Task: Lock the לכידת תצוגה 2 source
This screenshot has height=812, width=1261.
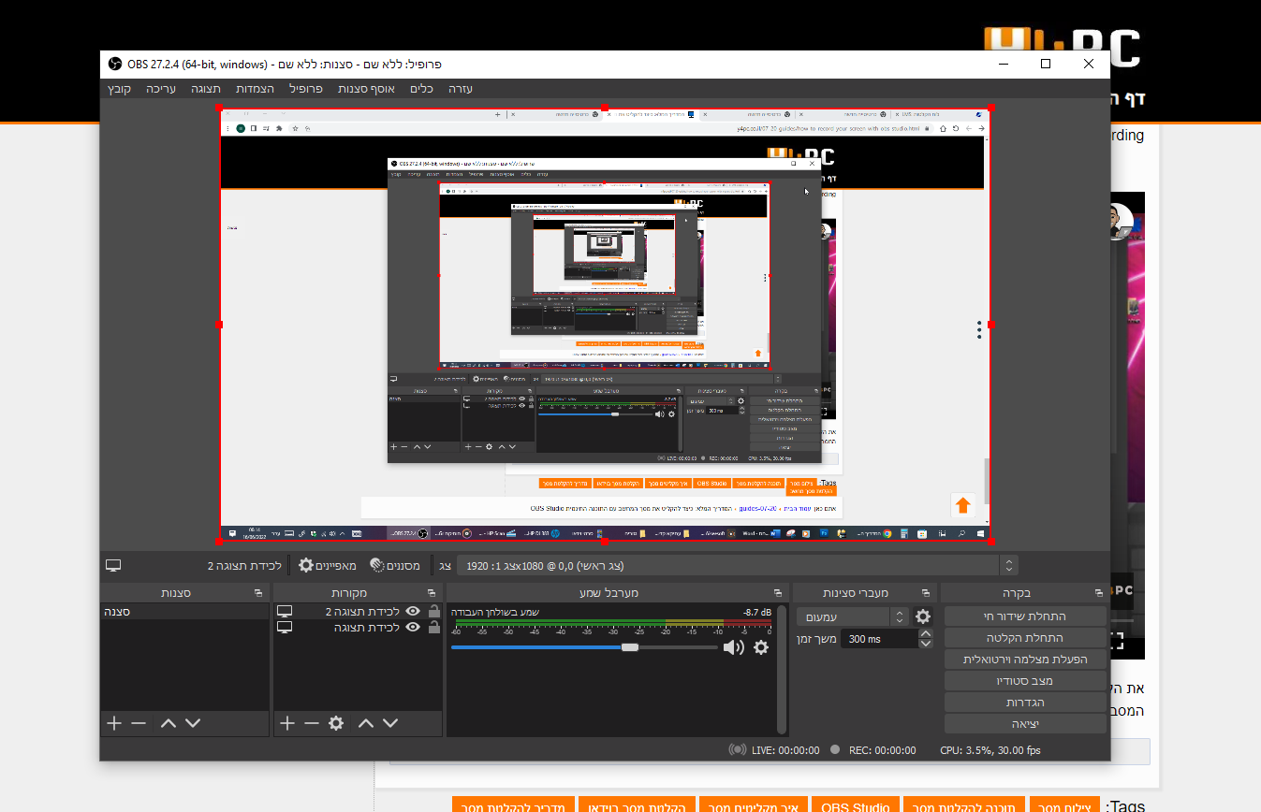Action: [x=433, y=612]
